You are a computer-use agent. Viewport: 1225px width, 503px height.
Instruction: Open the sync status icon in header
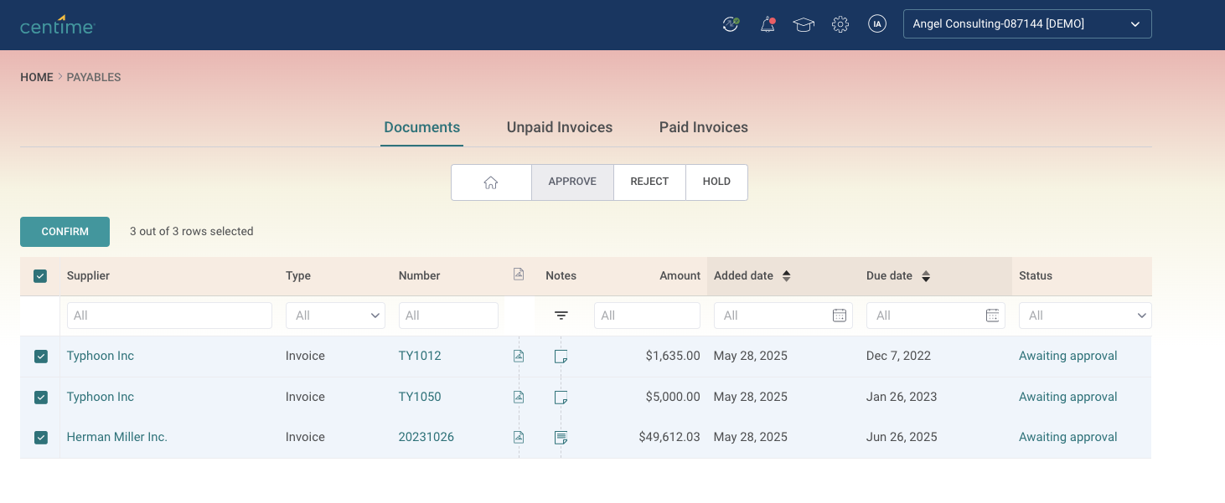[731, 24]
